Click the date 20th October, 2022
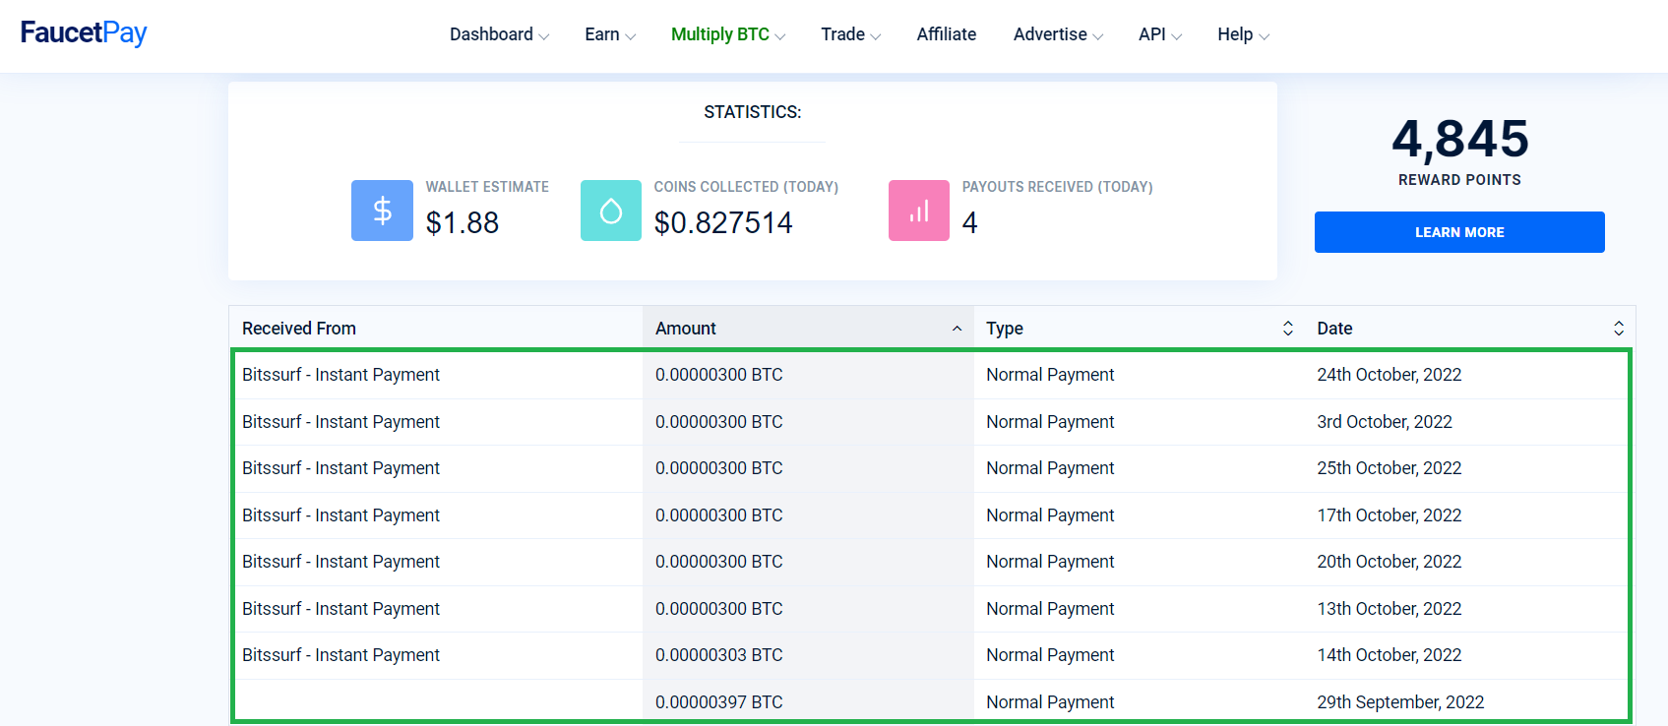This screenshot has height=726, width=1668. tap(1390, 562)
